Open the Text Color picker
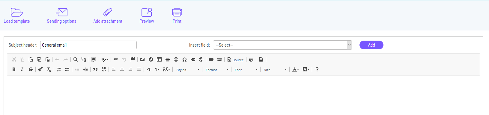 [x=296, y=69]
